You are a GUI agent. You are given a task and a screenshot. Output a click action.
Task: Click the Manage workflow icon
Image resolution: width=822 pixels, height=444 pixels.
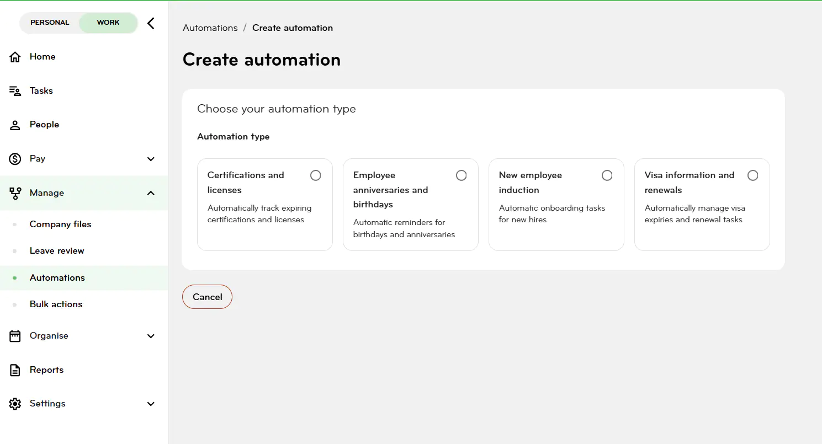(15, 193)
